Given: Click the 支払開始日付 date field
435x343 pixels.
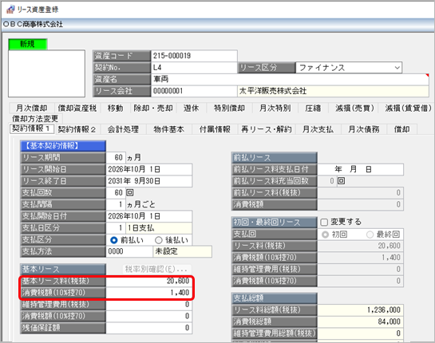Looking at the screenshot, I should tap(149, 216).
